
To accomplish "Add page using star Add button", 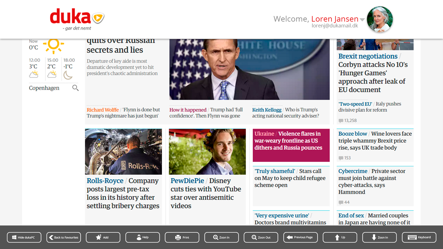I will tap(103, 237).
